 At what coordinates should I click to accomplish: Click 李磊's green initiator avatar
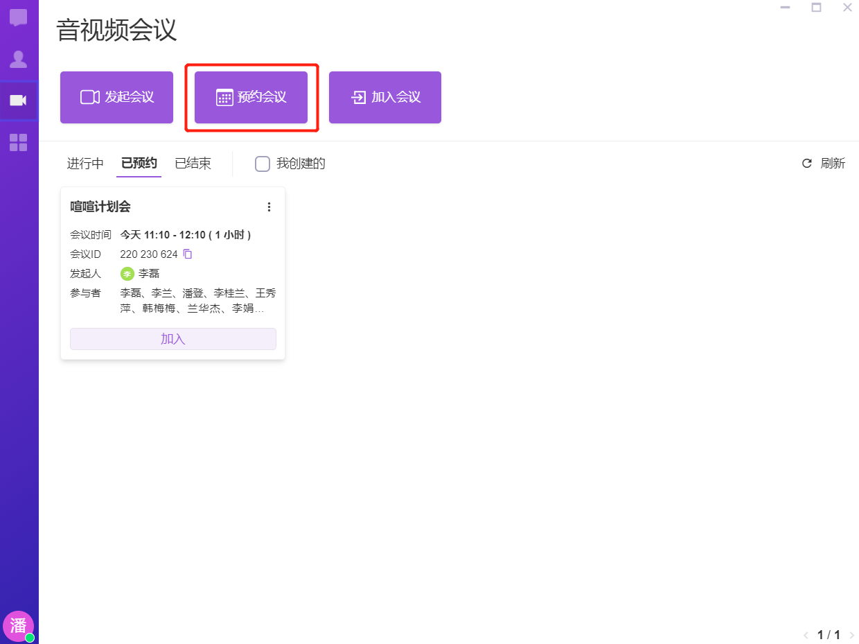click(127, 274)
